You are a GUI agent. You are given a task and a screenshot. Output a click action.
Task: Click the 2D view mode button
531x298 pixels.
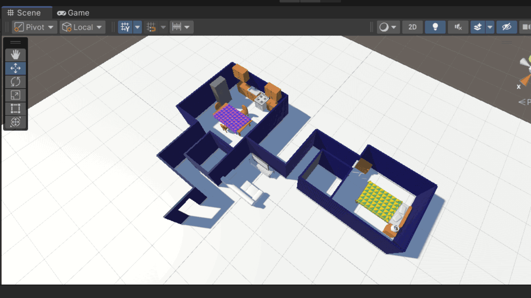coord(412,27)
